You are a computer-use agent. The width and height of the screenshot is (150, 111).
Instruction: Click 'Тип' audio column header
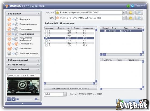126,28
